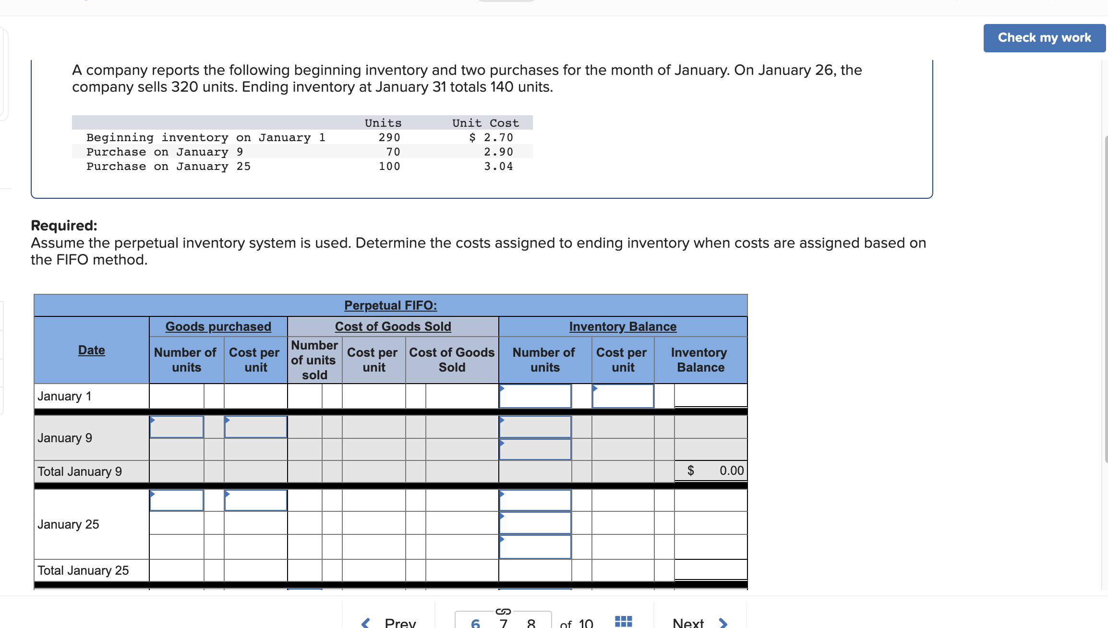Select question page 6
This screenshot has width=1108, height=628.
[x=475, y=623]
